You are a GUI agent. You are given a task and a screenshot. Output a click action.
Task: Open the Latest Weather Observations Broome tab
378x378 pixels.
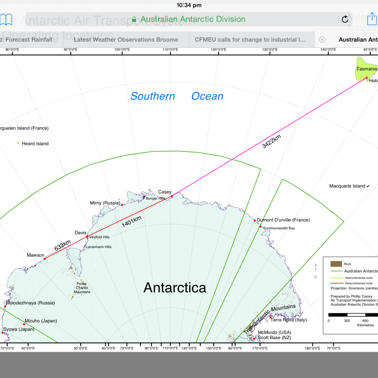126,39
